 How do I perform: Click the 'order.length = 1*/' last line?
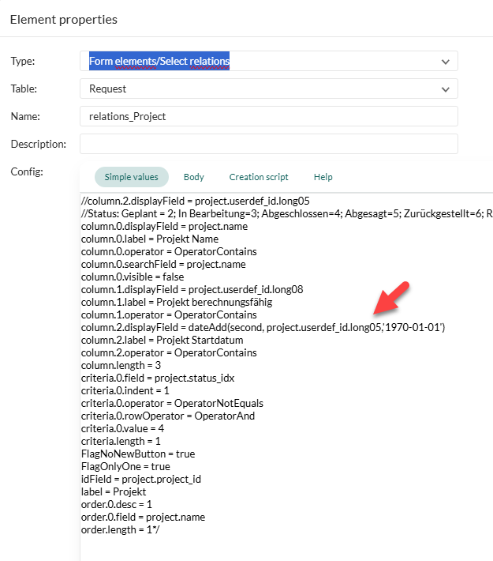122,529
